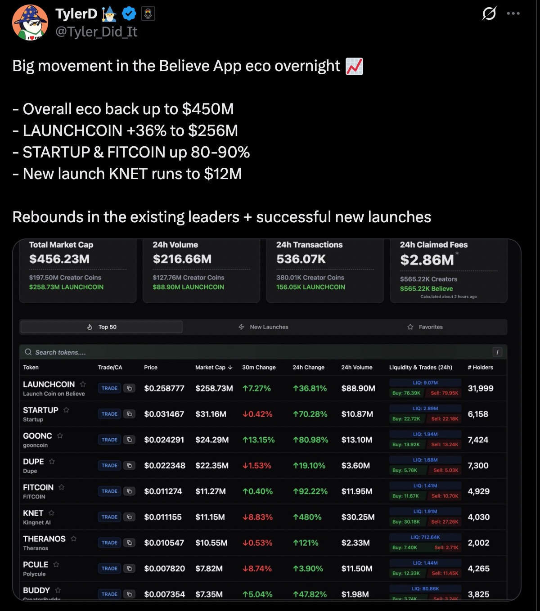Click the $258.73M LAUNCHCOIN green stat
Viewport: 540px width, 611px height.
(66, 287)
